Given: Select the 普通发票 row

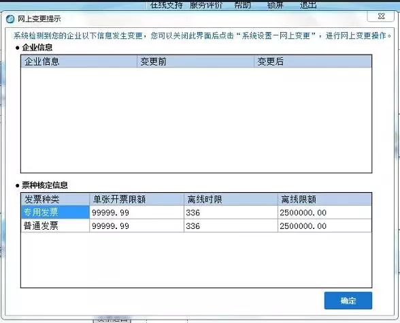Looking at the screenshot, I should 196,226.
